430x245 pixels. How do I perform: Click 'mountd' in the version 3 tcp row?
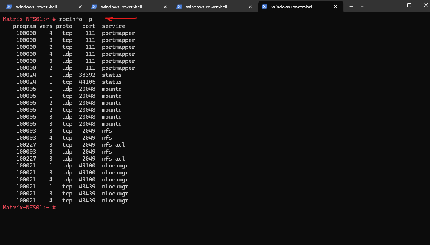(x=112, y=123)
